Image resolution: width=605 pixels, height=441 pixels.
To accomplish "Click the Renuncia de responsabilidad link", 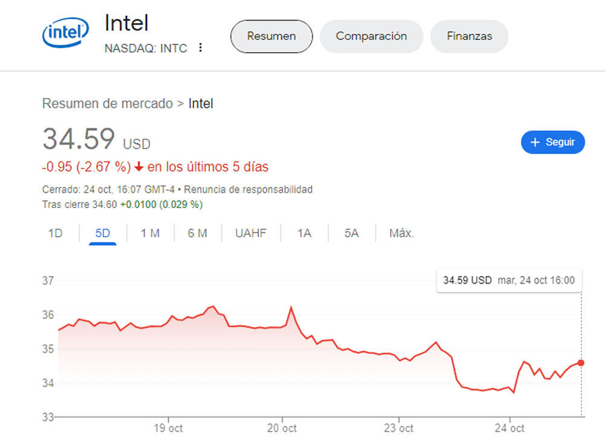I will pos(248,189).
